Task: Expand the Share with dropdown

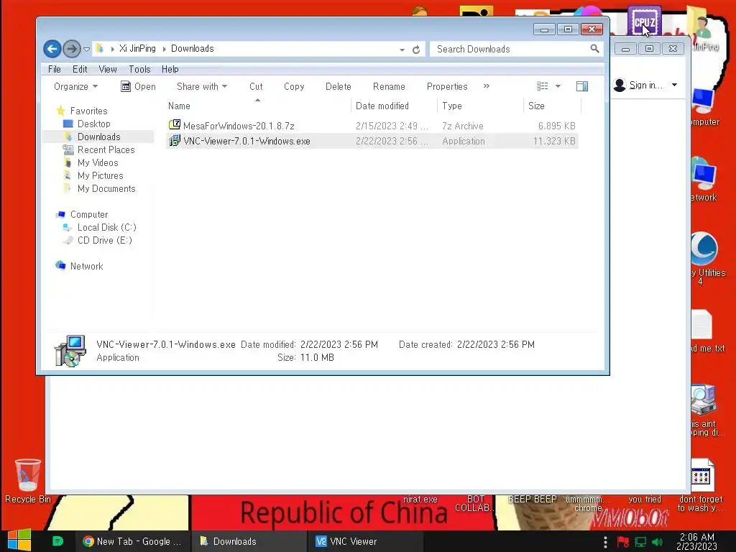Action: tap(202, 86)
